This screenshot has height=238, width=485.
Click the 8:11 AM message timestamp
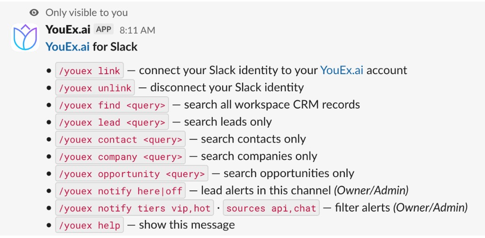(137, 30)
